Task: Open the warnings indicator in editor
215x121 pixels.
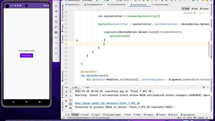Action: (x=201, y=13)
